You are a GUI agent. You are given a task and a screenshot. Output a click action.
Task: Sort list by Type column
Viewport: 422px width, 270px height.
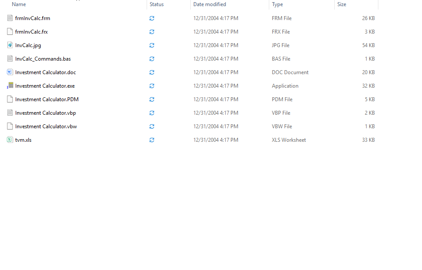[277, 4]
